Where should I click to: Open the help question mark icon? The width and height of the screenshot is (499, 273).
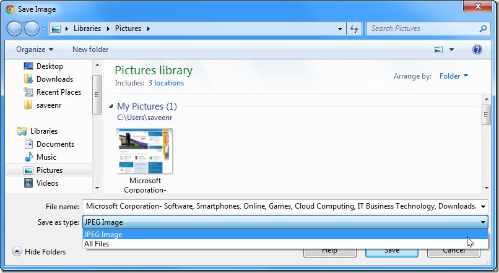click(x=477, y=50)
